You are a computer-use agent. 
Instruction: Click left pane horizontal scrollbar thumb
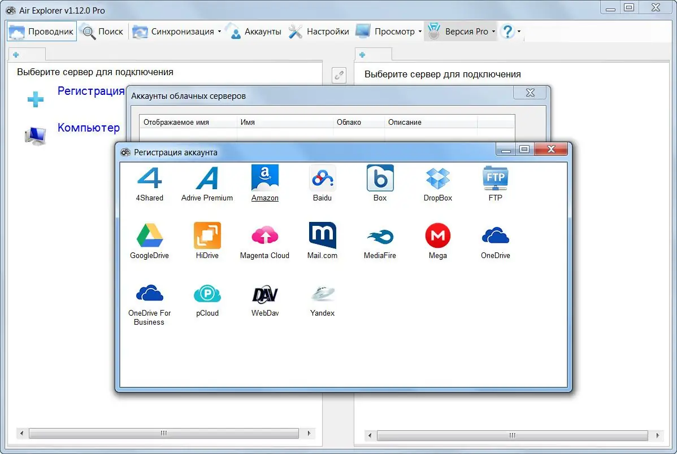[164, 433]
